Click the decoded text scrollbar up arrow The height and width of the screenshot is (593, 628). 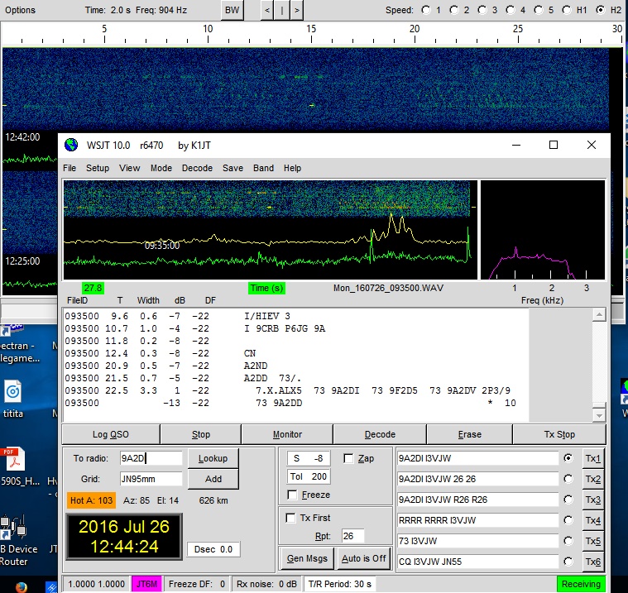click(x=599, y=315)
